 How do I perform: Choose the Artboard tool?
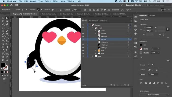[3, 57]
